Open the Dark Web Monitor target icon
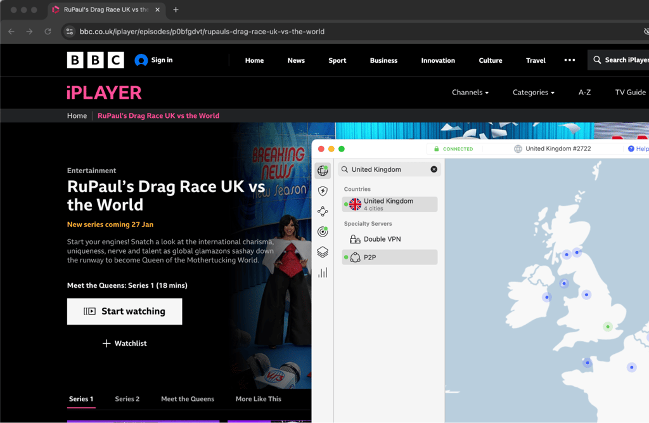Screen dimensions: 649x423 click(323, 231)
